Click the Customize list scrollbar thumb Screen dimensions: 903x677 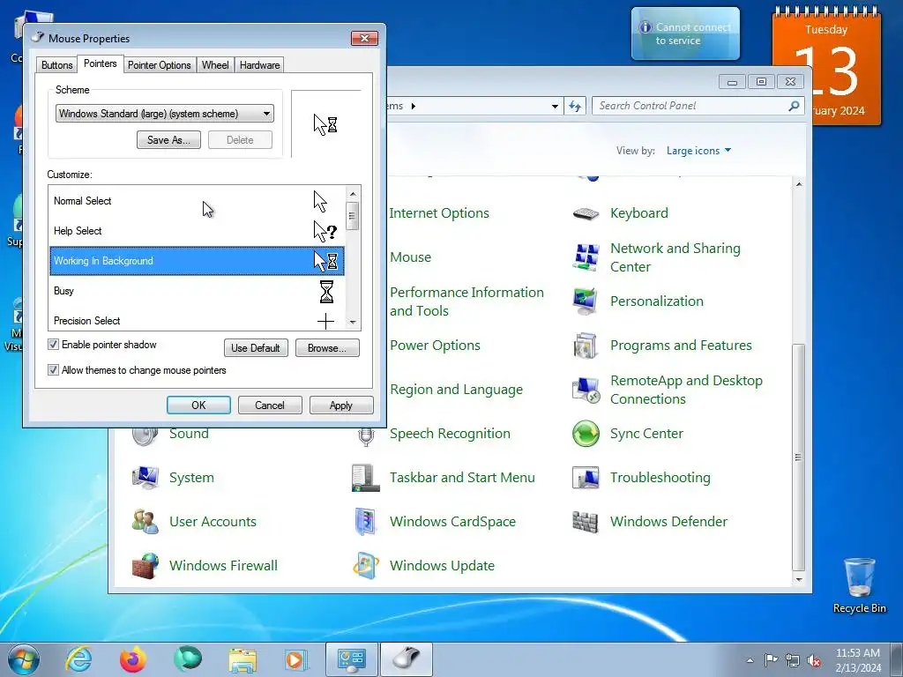(x=353, y=216)
